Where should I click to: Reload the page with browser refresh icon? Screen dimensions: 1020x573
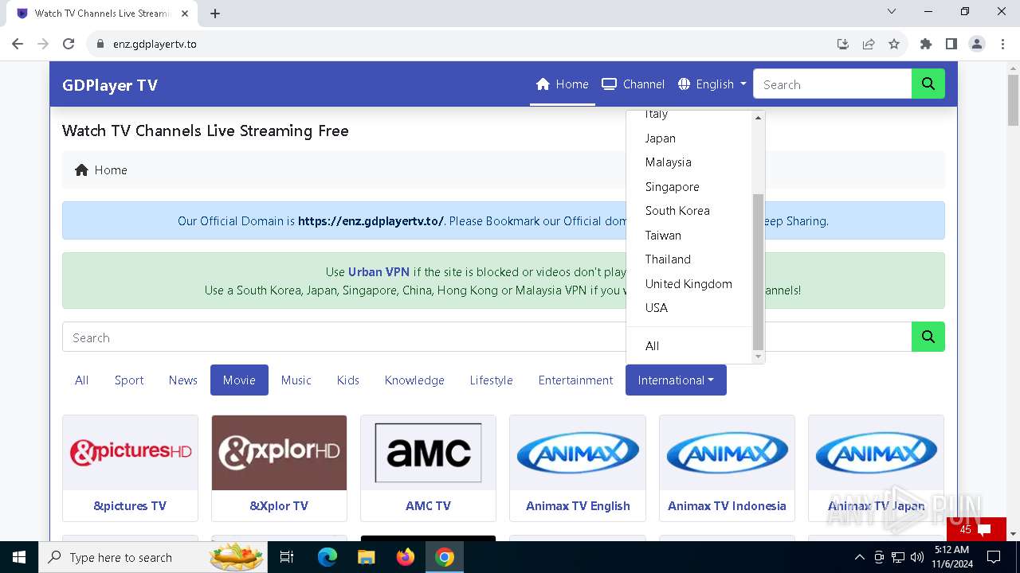pos(69,44)
